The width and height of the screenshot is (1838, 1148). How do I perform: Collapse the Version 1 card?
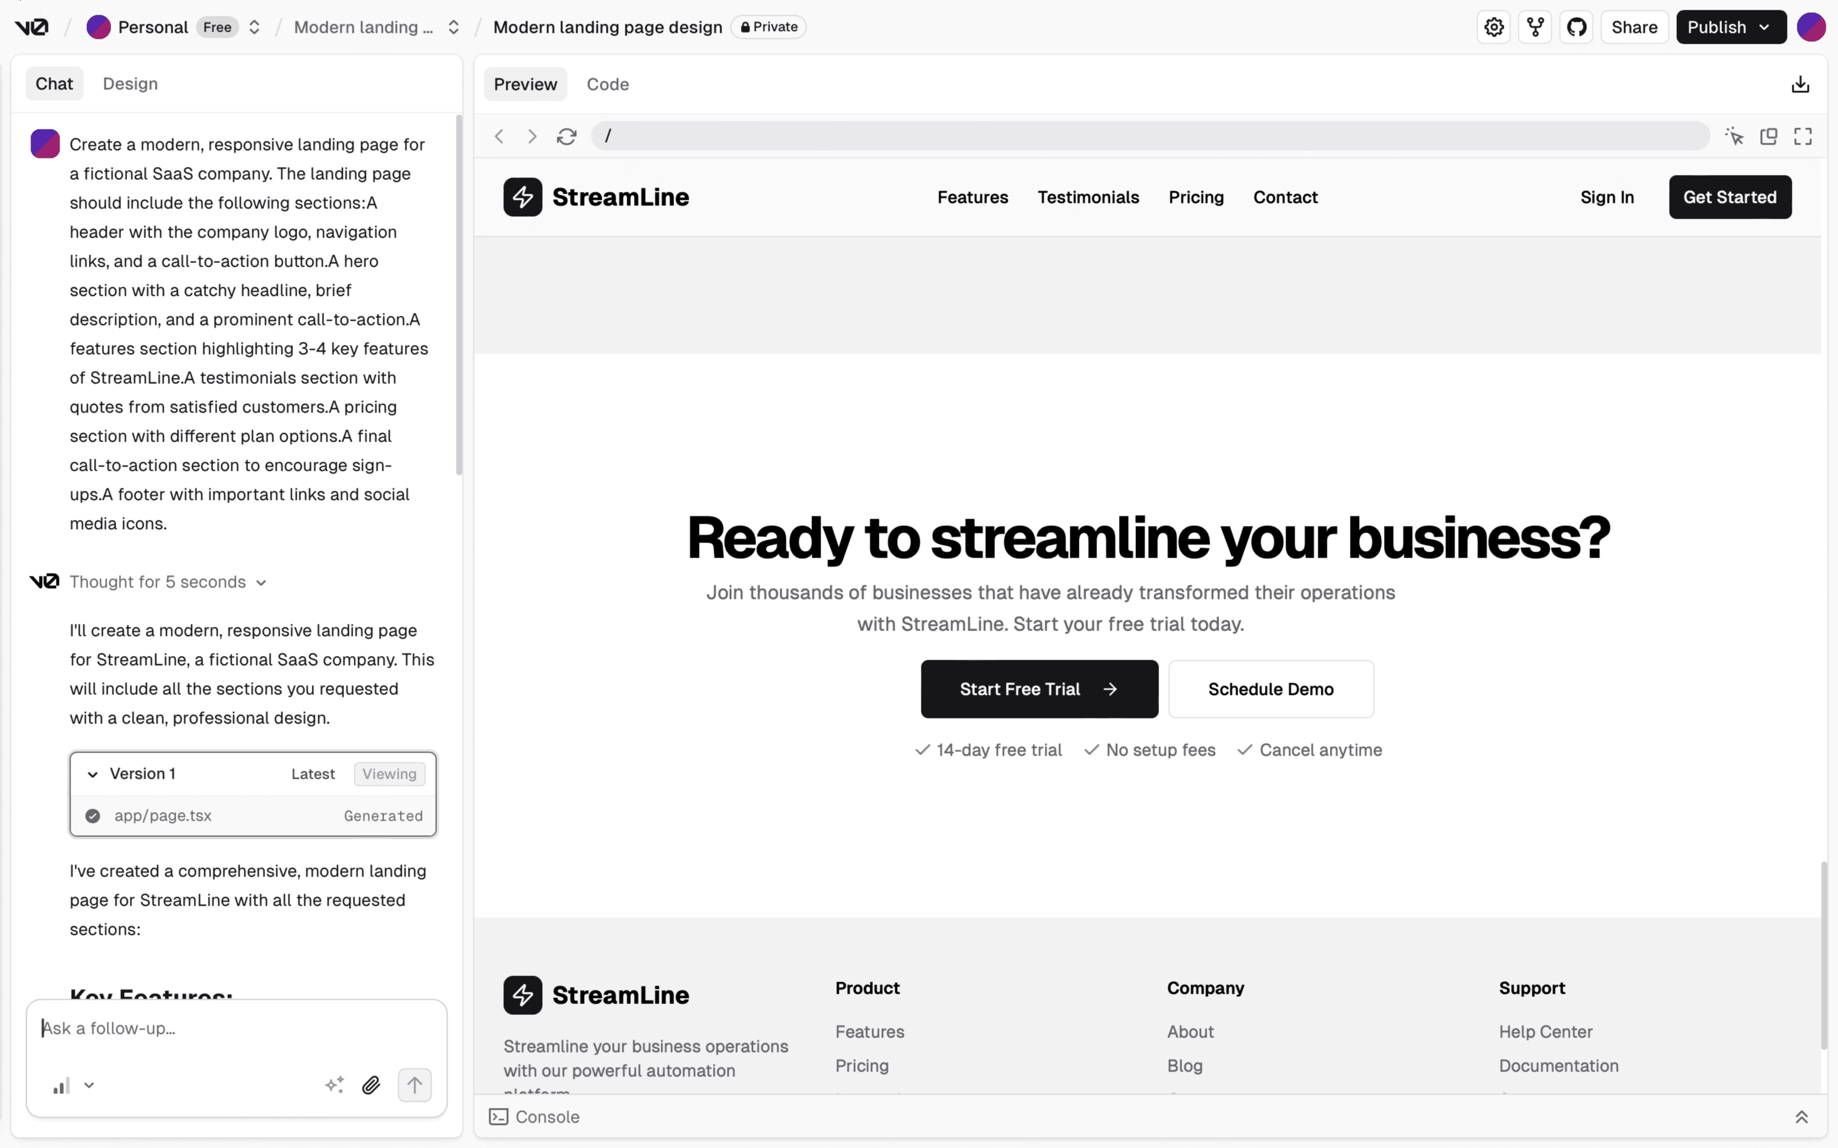click(92, 774)
